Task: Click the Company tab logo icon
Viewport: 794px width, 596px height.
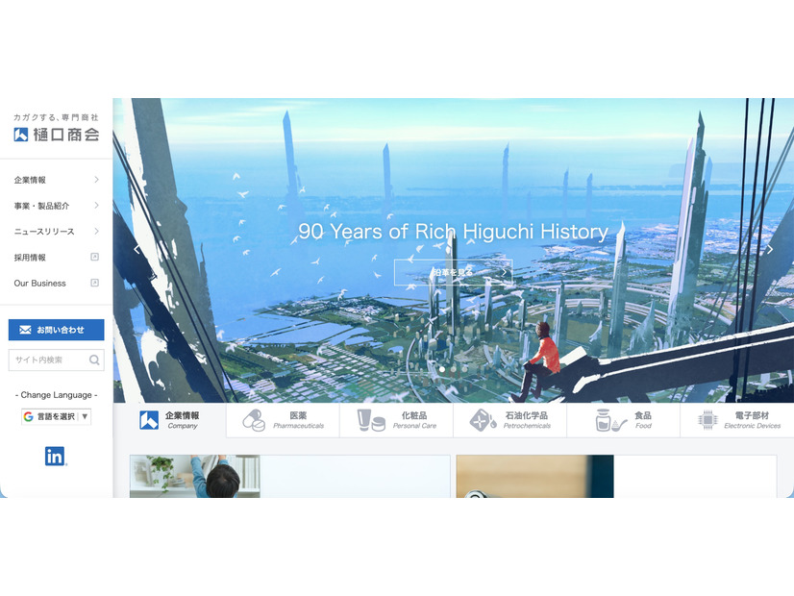Action: [x=149, y=420]
